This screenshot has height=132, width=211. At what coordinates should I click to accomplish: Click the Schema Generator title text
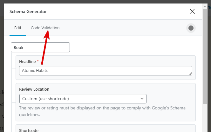[x=28, y=11]
